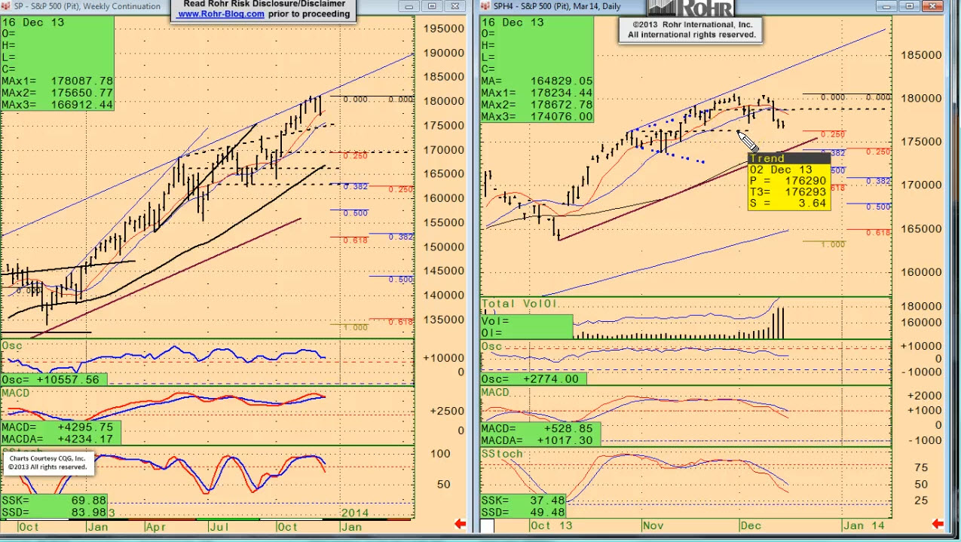Click red scroll arrow on daily chart

point(937,524)
